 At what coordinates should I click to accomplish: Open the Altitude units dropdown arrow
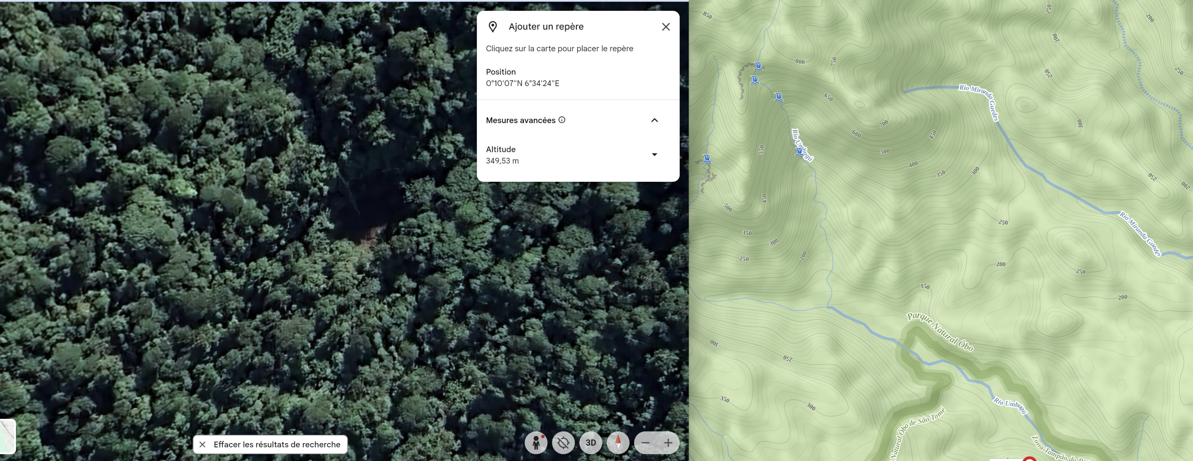tap(654, 155)
